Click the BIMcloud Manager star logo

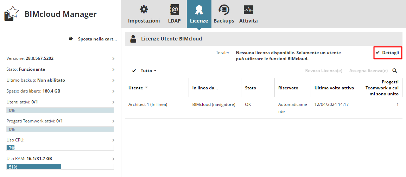click(11, 14)
